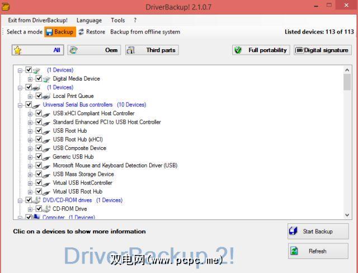Click the USB xHCI Compliant Host Controller icon
358x273 pixels.
(46, 114)
